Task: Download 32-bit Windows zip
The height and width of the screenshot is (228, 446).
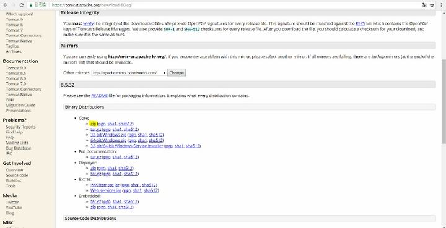Action: coord(108,135)
